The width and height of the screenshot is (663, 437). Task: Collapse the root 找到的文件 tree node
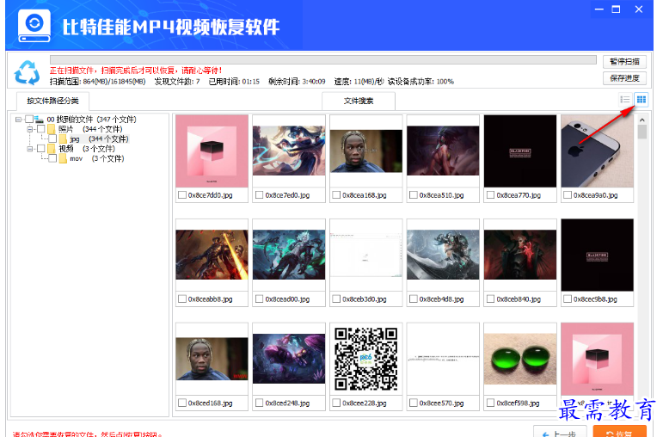[18, 120]
